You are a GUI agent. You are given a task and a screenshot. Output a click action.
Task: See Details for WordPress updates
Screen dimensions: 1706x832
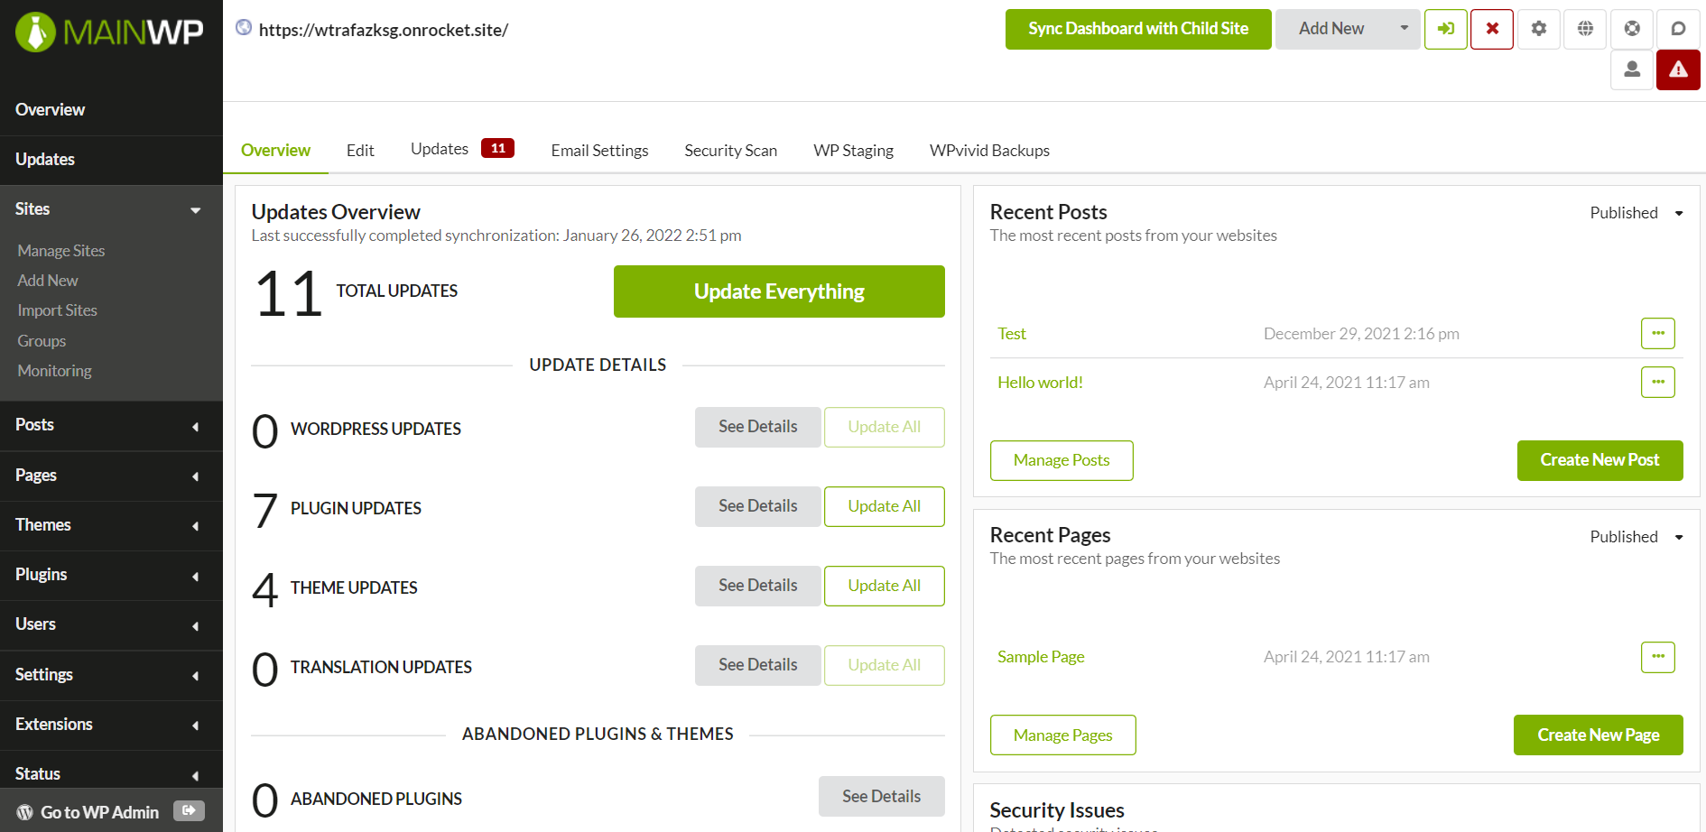pyautogui.click(x=757, y=427)
